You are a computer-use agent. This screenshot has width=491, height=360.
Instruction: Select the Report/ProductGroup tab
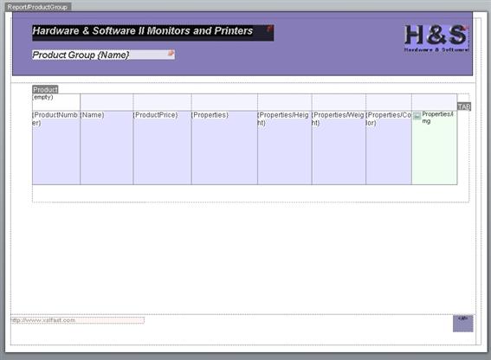point(38,7)
